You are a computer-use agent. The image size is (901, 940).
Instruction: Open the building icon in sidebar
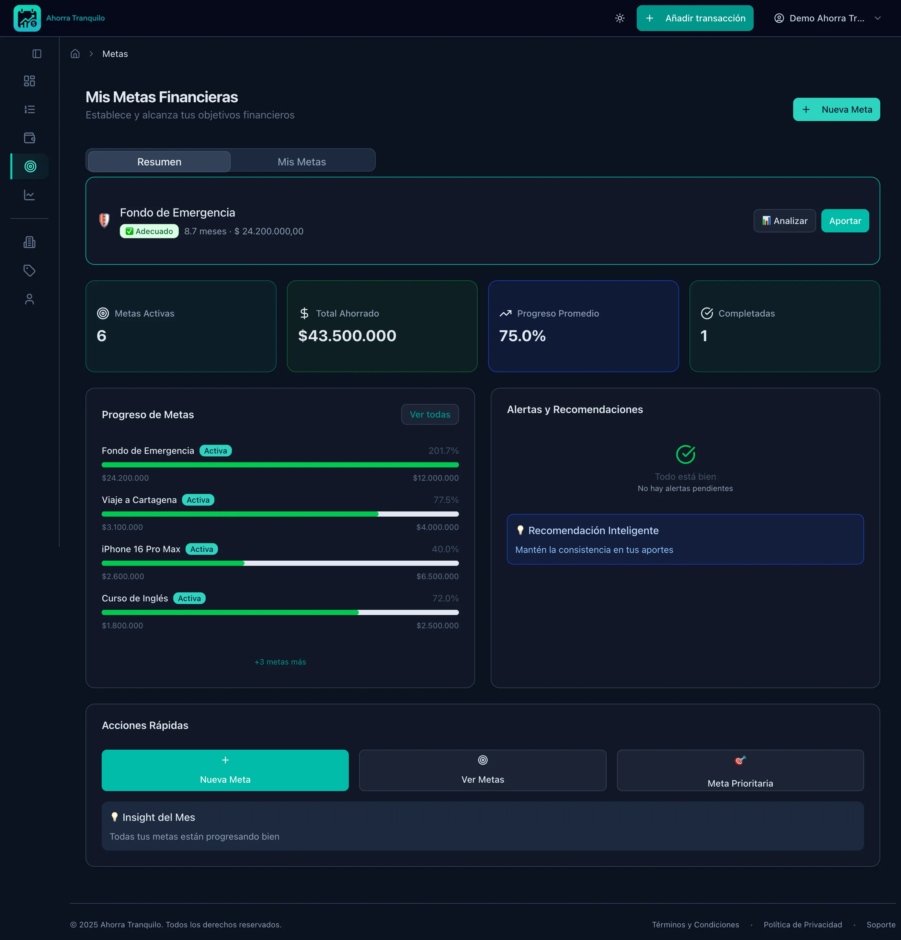tap(30, 242)
